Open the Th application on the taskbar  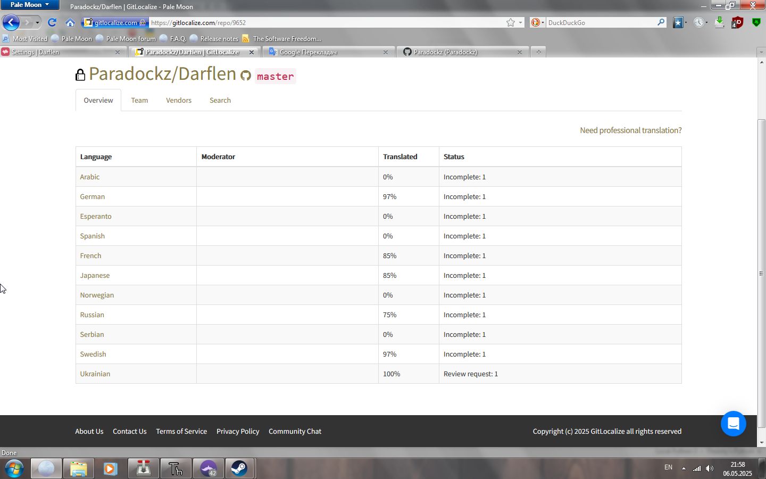(x=176, y=469)
